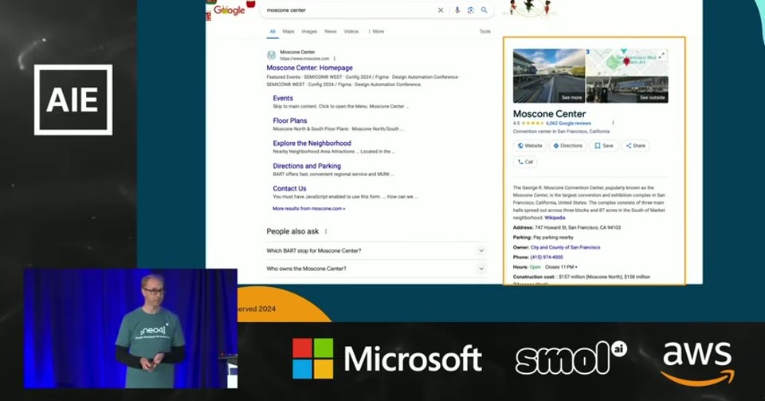Click the 'Pay parking nearby' text

click(553, 237)
